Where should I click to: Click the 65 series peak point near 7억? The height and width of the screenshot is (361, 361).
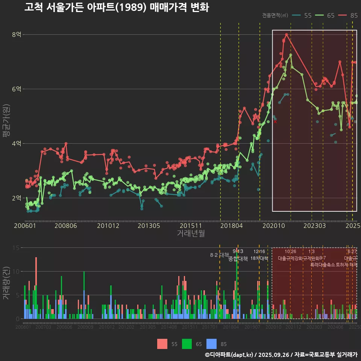pos(291,55)
